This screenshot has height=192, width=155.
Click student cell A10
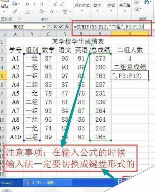15,137
